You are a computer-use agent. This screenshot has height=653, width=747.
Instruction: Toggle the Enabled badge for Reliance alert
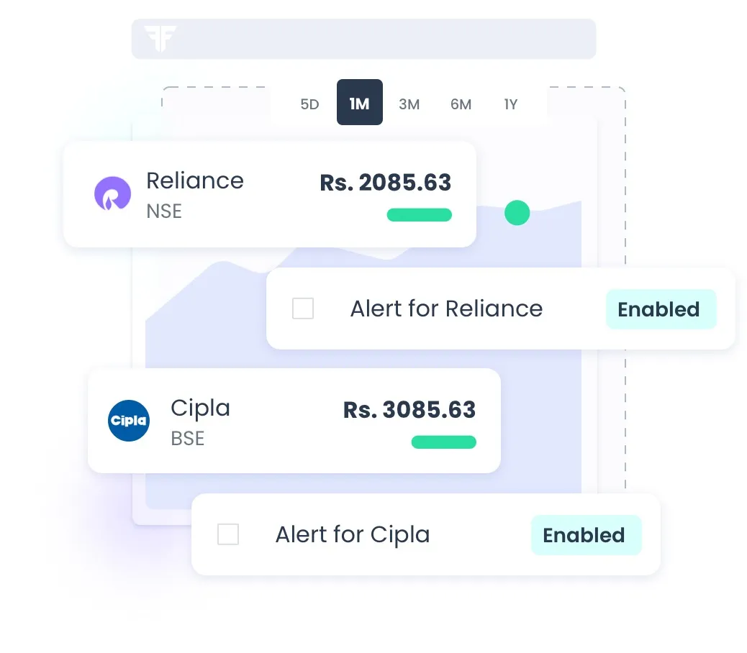pyautogui.click(x=659, y=309)
